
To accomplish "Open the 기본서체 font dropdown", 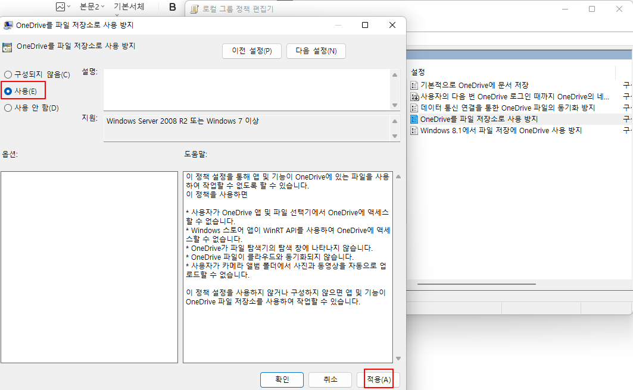I will [129, 8].
